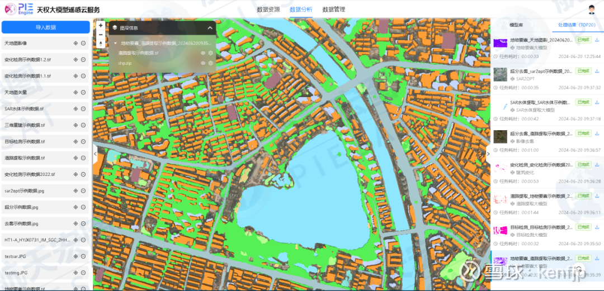The width and height of the screenshot is (604, 291).
Task: Collapse the right results panel with its arrow
Action: tap(488, 154)
